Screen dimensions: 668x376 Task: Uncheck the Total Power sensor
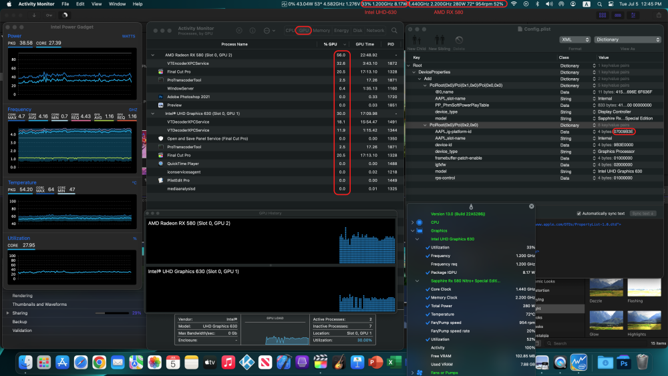pos(428,306)
